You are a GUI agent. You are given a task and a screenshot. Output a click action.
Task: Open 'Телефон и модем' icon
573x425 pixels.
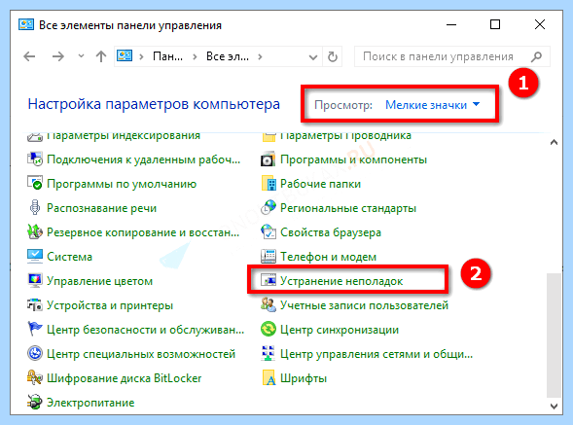tap(269, 256)
